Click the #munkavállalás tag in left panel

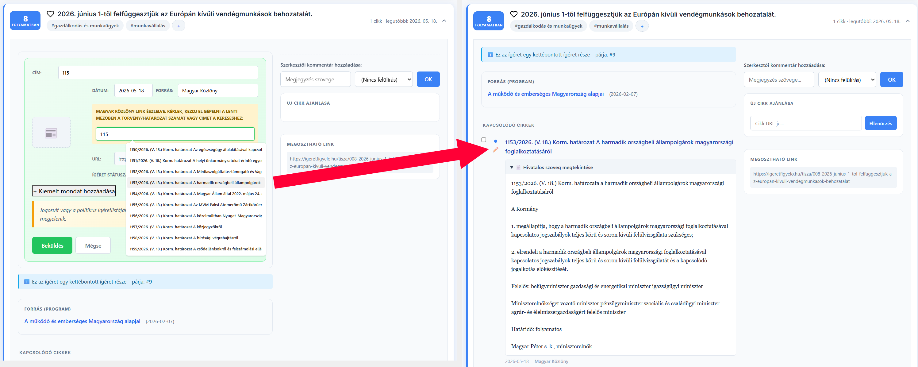coord(148,26)
